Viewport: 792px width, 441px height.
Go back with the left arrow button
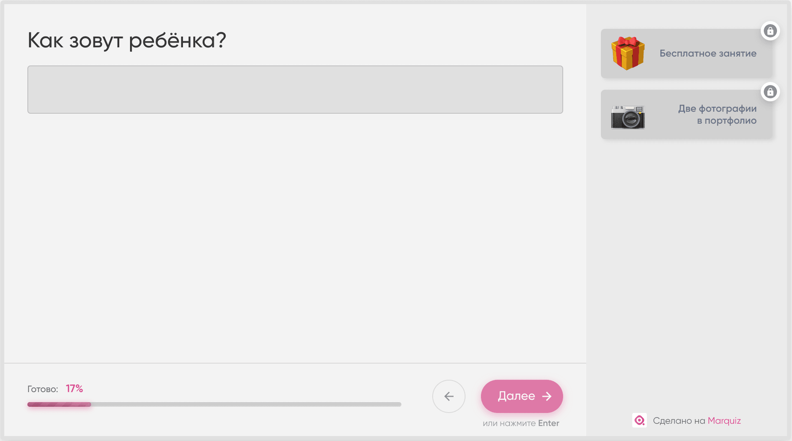(x=449, y=396)
